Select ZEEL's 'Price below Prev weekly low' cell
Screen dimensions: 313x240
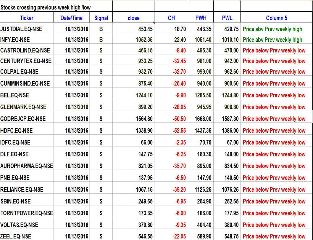pyautogui.click(x=274, y=236)
